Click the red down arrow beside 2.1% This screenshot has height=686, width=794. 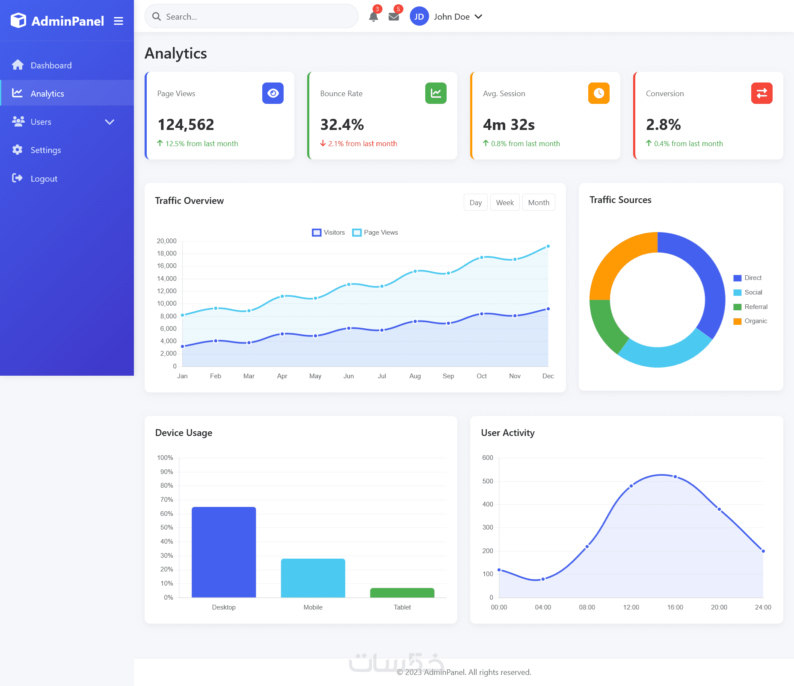coord(323,143)
